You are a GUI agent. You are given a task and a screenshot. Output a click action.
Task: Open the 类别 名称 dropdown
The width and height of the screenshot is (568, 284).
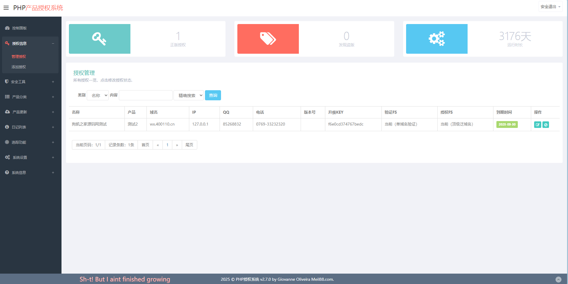point(98,95)
